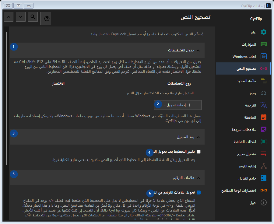274x224 pixels.
Task: Open the الحافظة tab
Action: [244, 117]
